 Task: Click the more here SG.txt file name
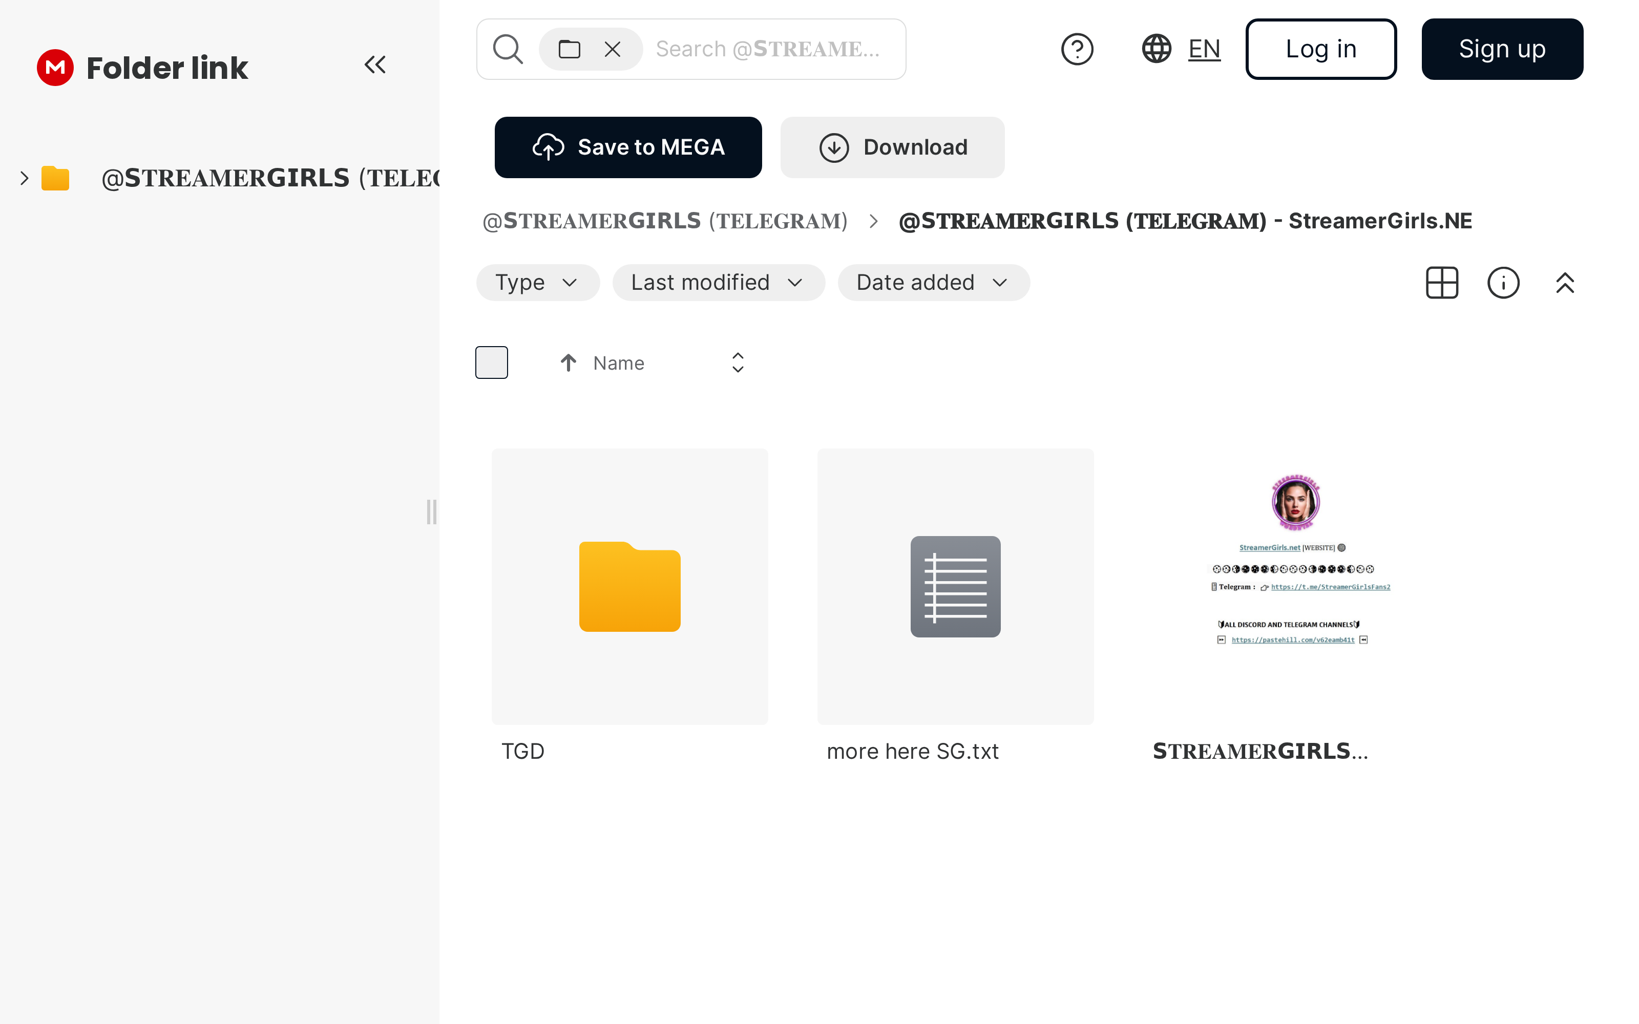pos(912,751)
